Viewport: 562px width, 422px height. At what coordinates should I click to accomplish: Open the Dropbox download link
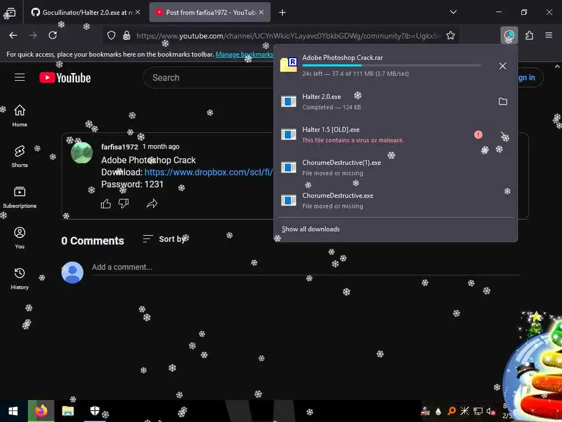209,172
